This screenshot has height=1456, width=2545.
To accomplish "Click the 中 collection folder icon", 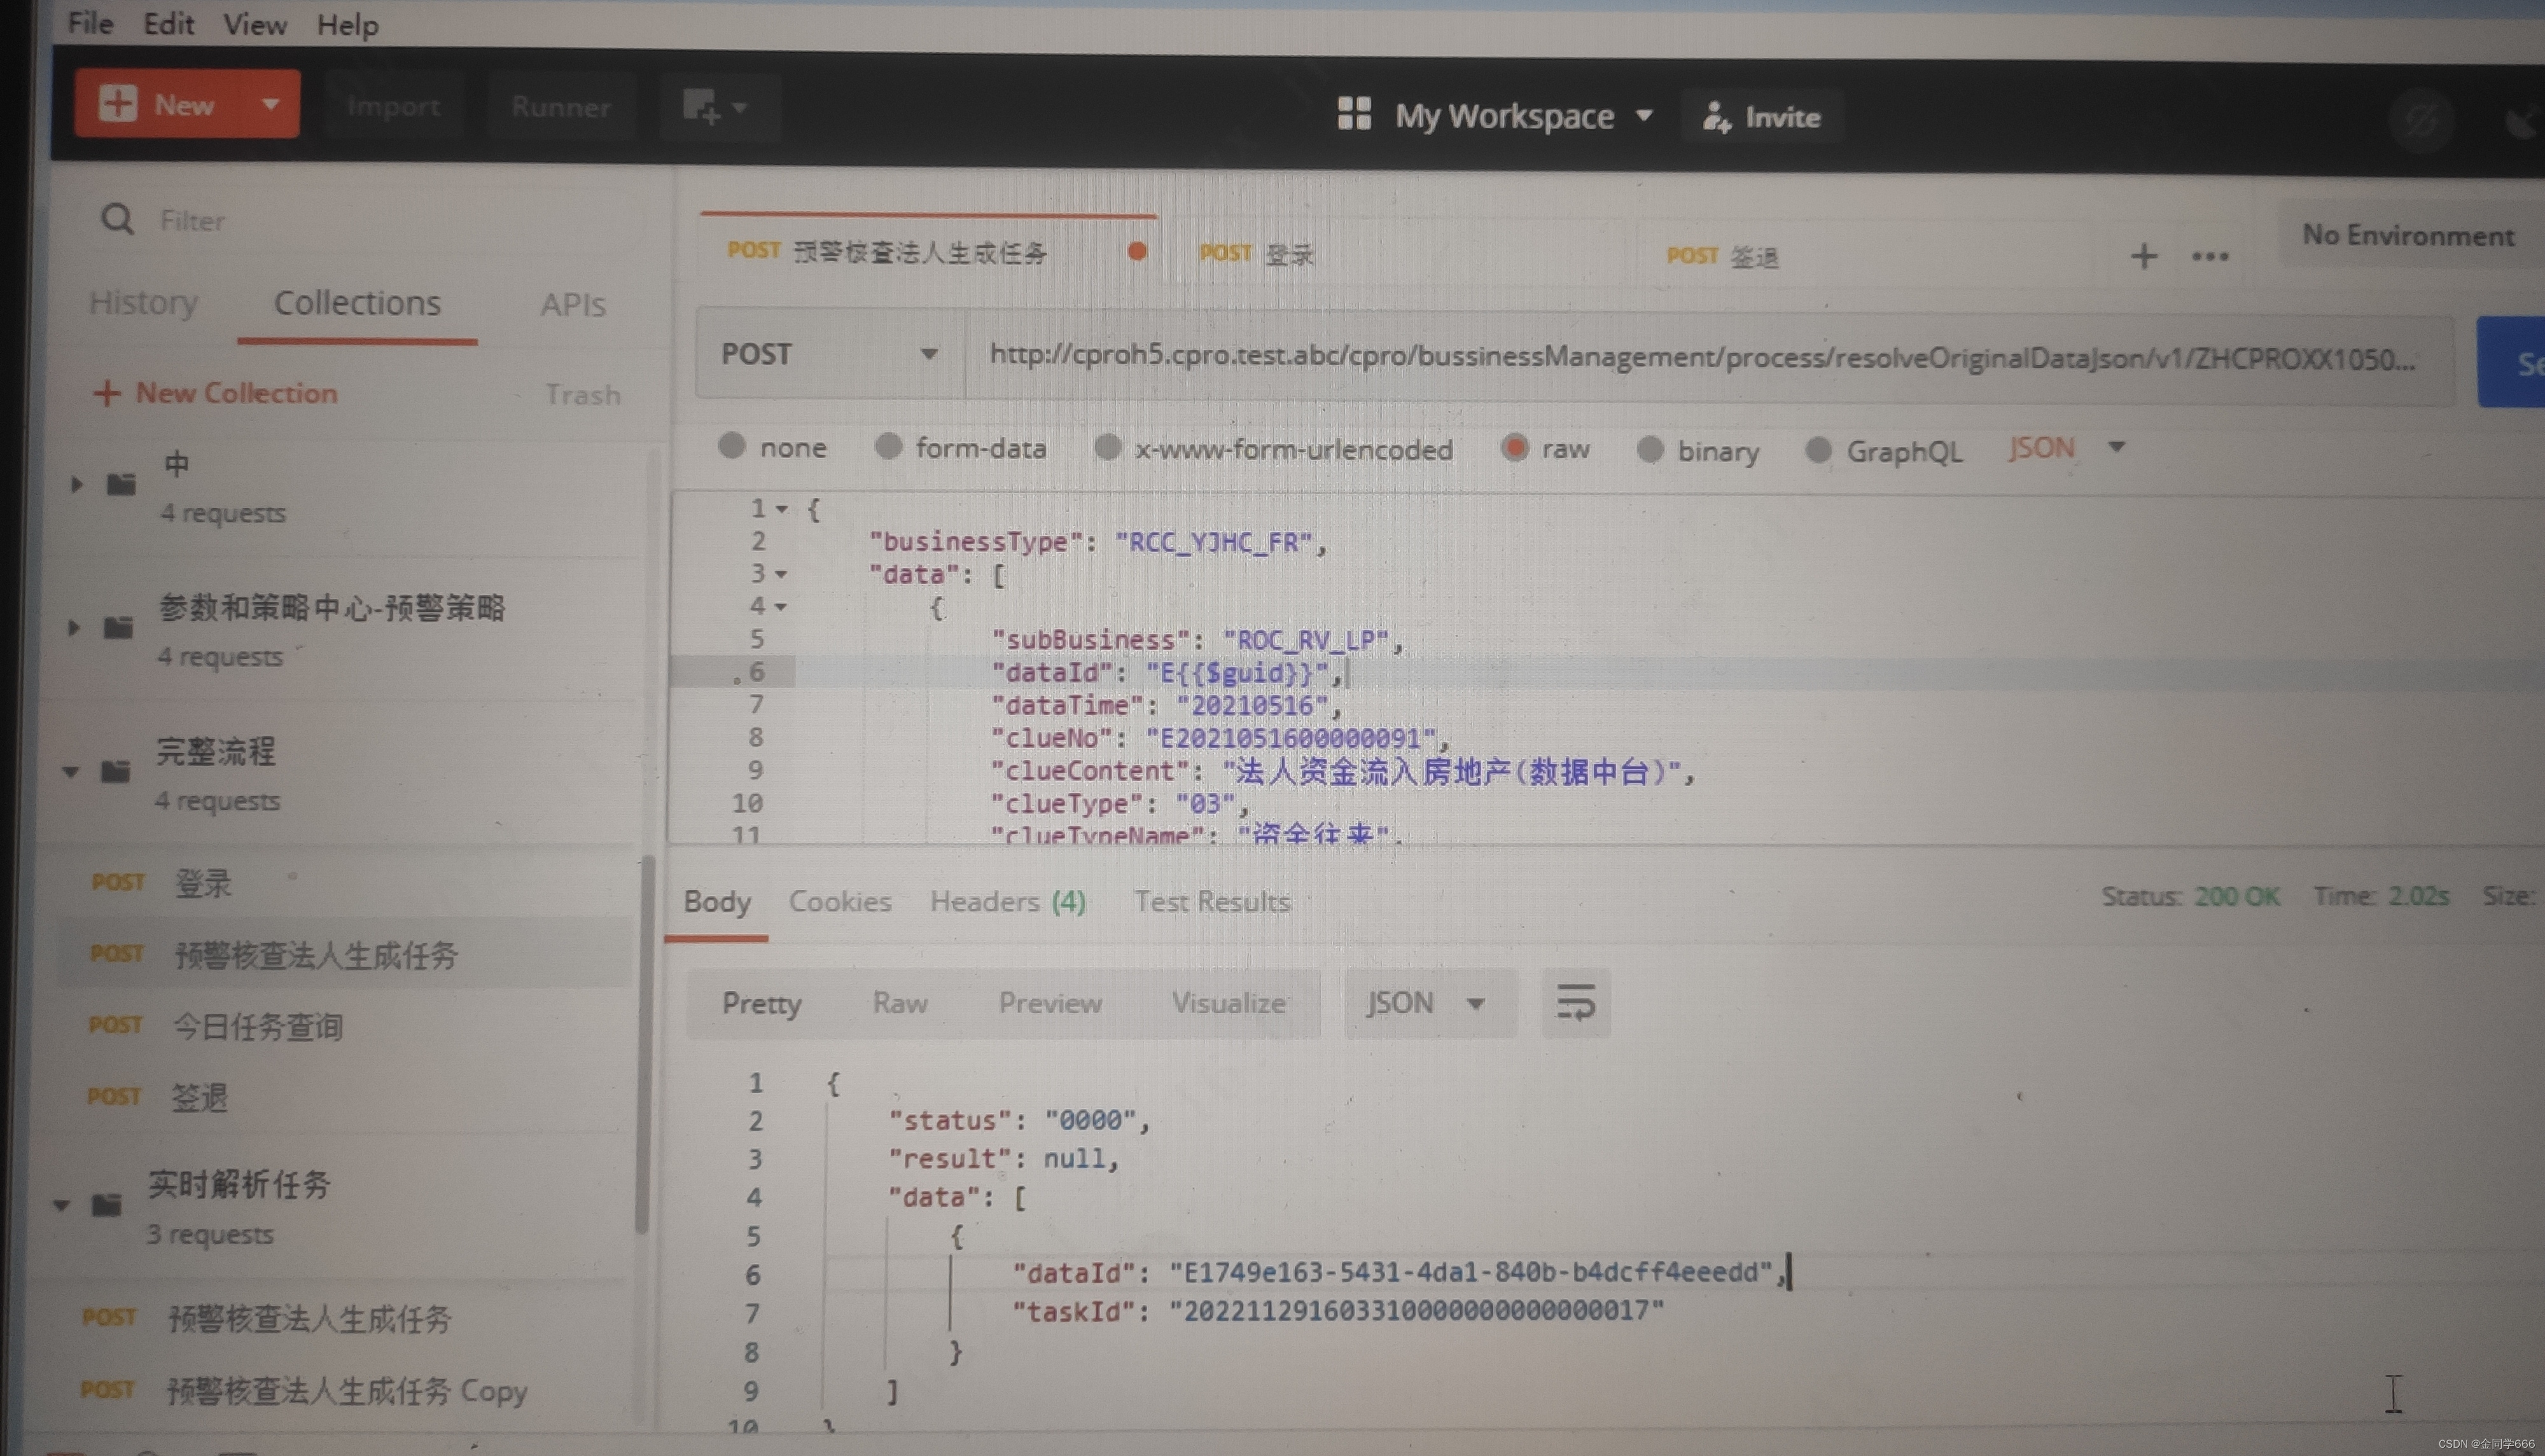I will pyautogui.click(x=121, y=484).
